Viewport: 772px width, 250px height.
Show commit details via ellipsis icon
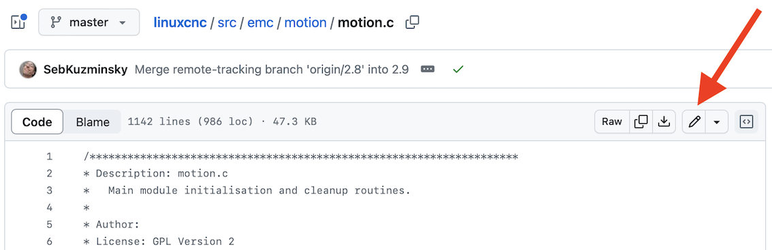(x=428, y=69)
